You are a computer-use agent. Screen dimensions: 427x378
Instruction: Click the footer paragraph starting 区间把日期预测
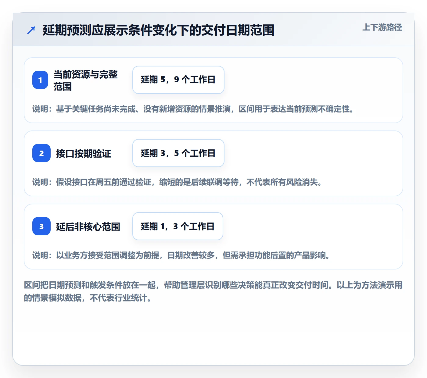pyautogui.click(x=213, y=291)
